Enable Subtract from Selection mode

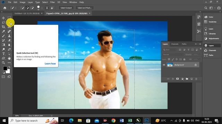(x=32, y=8)
